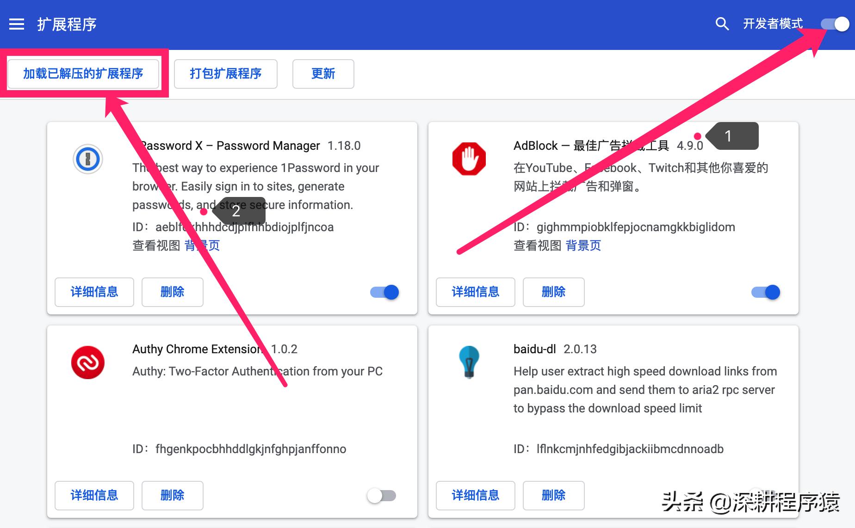Disable 开发者模式 toggle

835,24
